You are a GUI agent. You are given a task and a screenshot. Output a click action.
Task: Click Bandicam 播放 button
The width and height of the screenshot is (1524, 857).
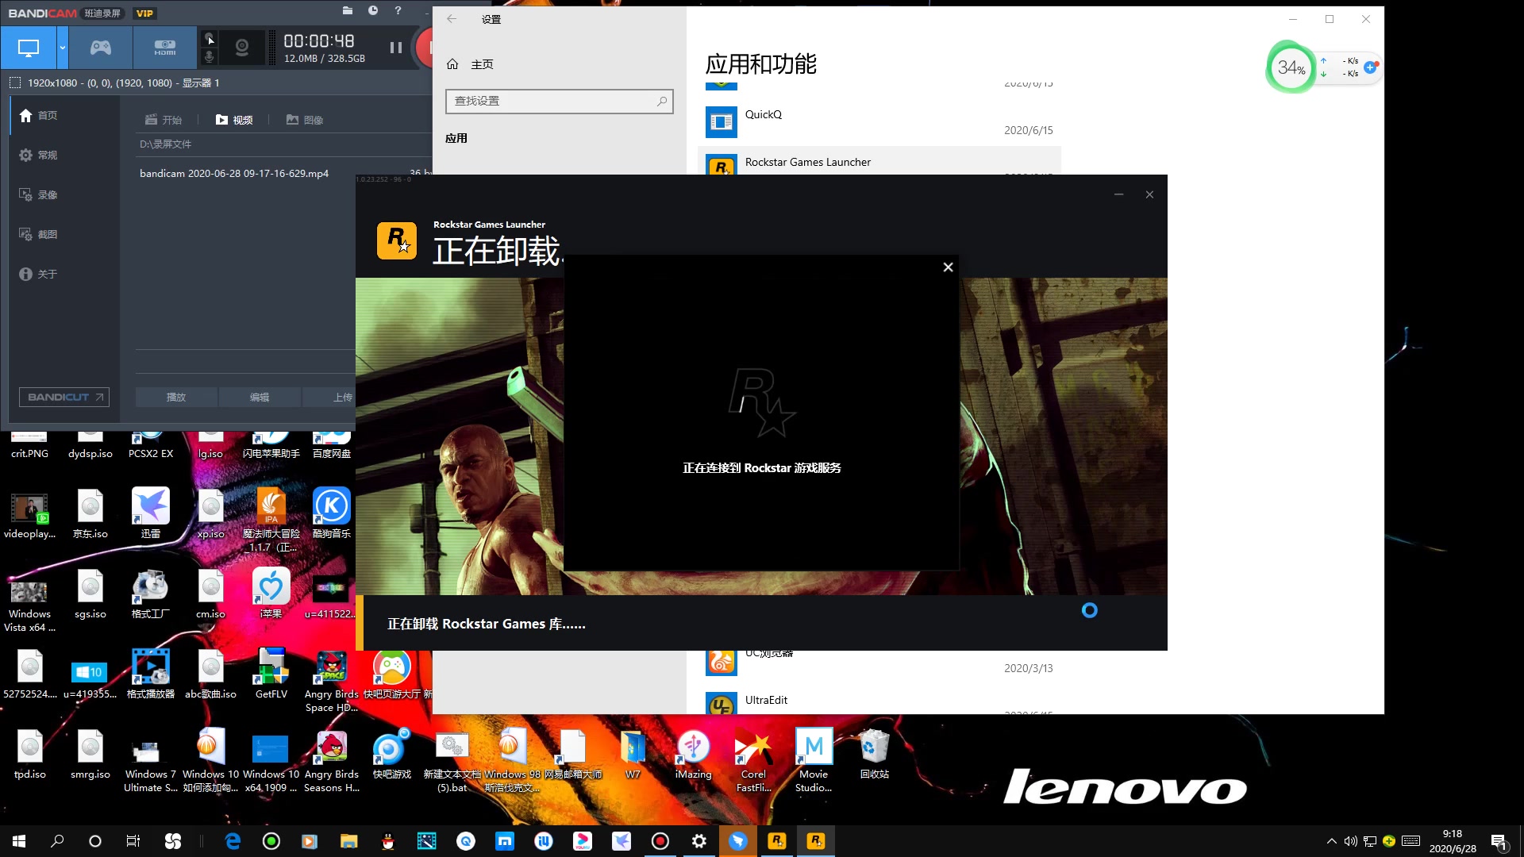coord(176,398)
